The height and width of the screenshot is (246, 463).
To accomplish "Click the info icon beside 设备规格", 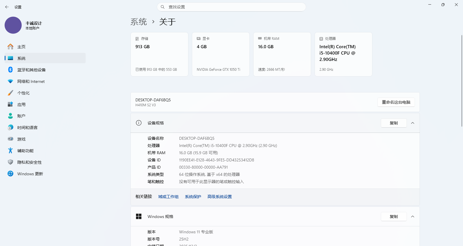I will pyautogui.click(x=139, y=123).
